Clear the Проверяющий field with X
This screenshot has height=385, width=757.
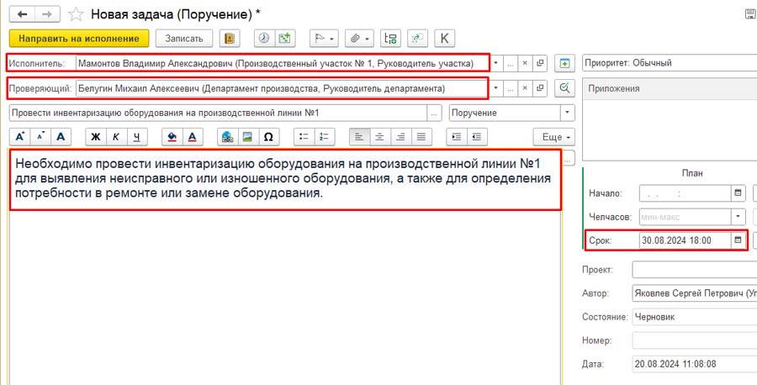tap(525, 88)
